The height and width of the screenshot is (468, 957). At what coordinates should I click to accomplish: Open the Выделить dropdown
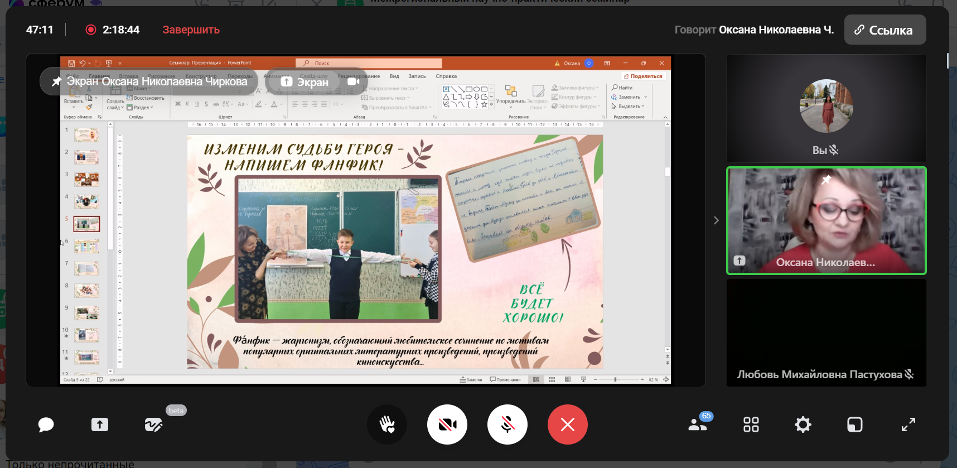pyautogui.click(x=628, y=106)
